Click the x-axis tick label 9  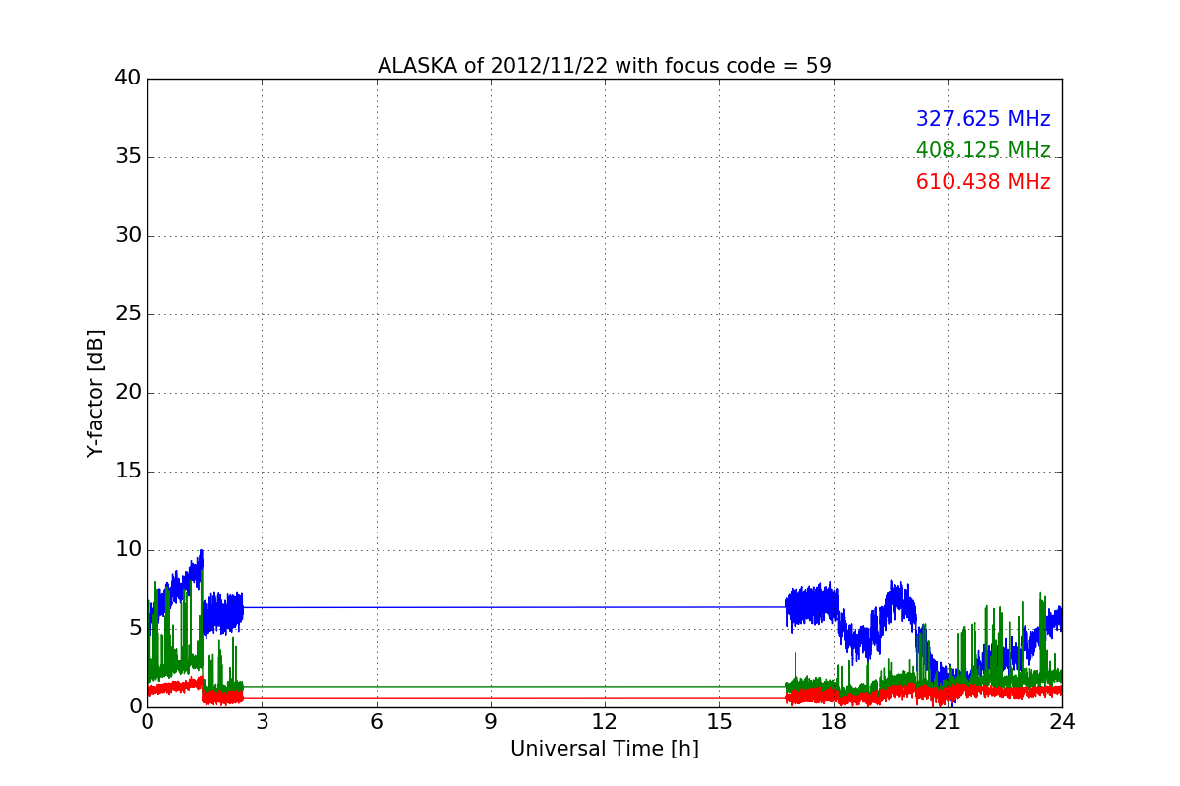(491, 721)
